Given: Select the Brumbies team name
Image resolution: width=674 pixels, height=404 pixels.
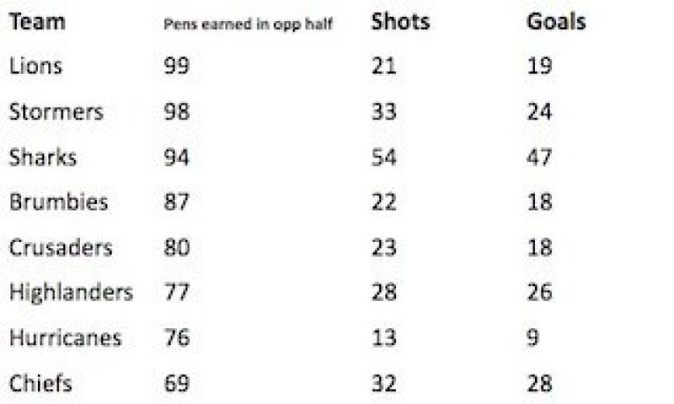Looking at the screenshot, I should [58, 202].
